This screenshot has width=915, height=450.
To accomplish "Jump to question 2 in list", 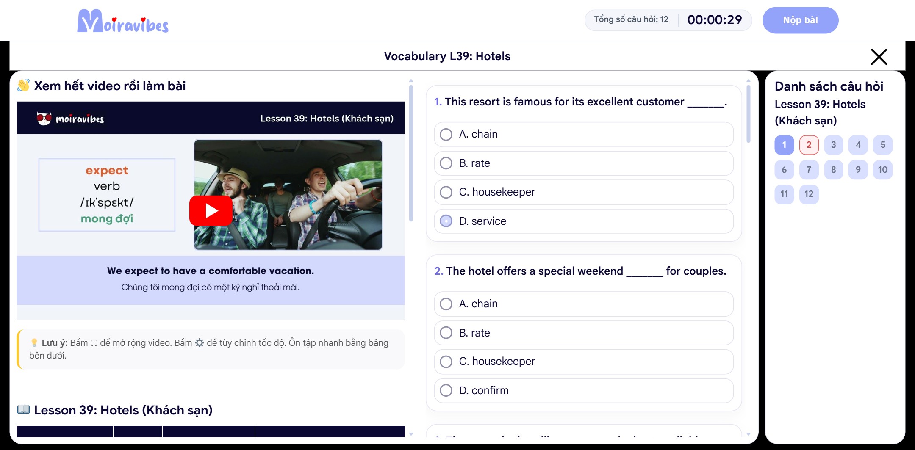I will 809,145.
